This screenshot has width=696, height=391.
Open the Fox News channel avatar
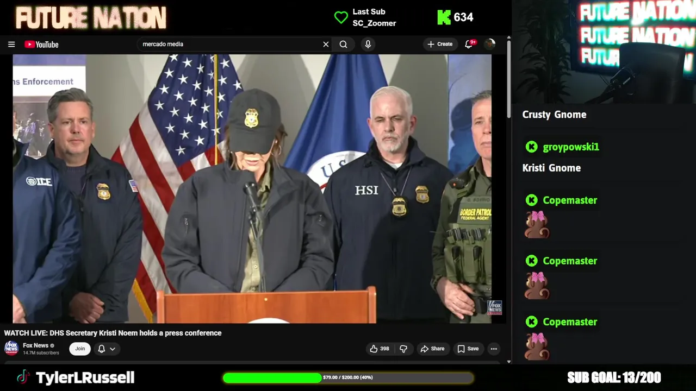(x=11, y=348)
